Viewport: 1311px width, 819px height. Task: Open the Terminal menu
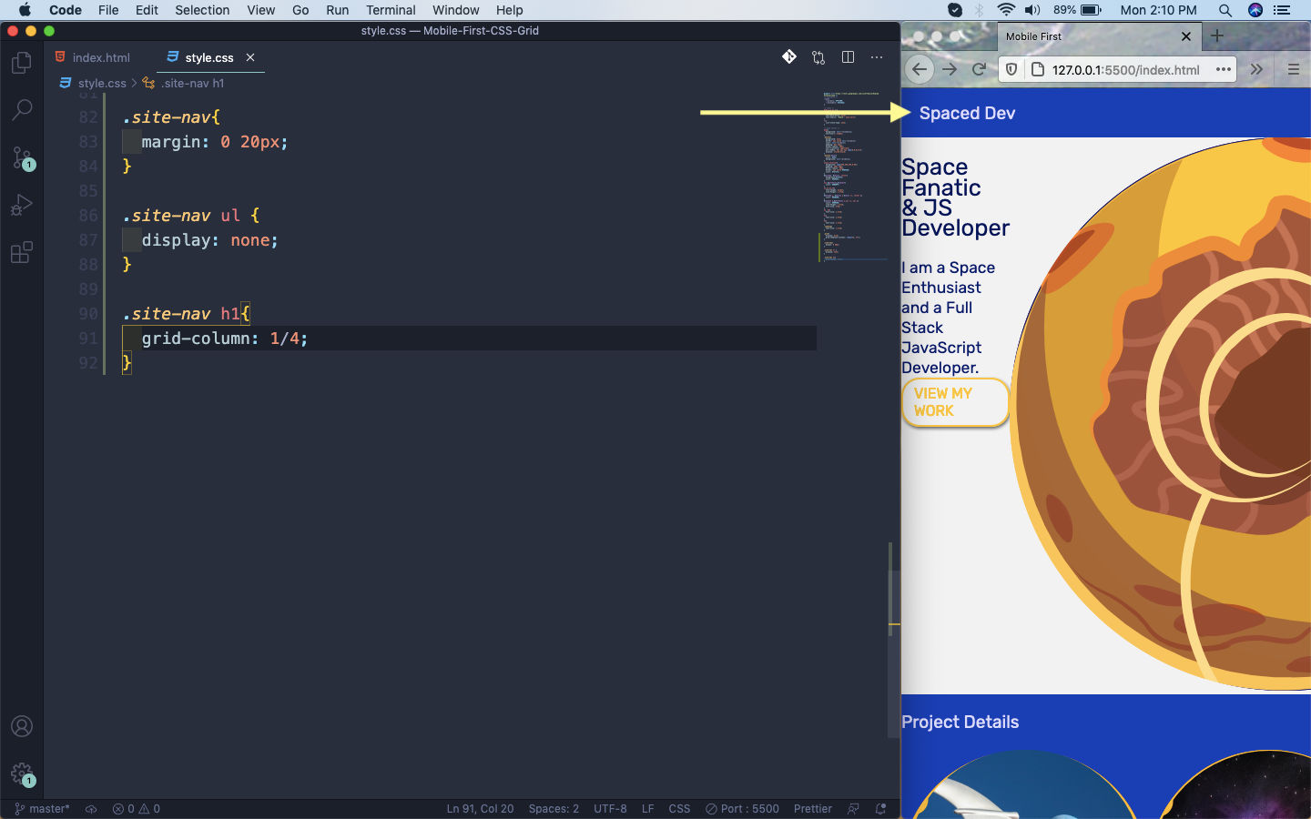click(391, 10)
